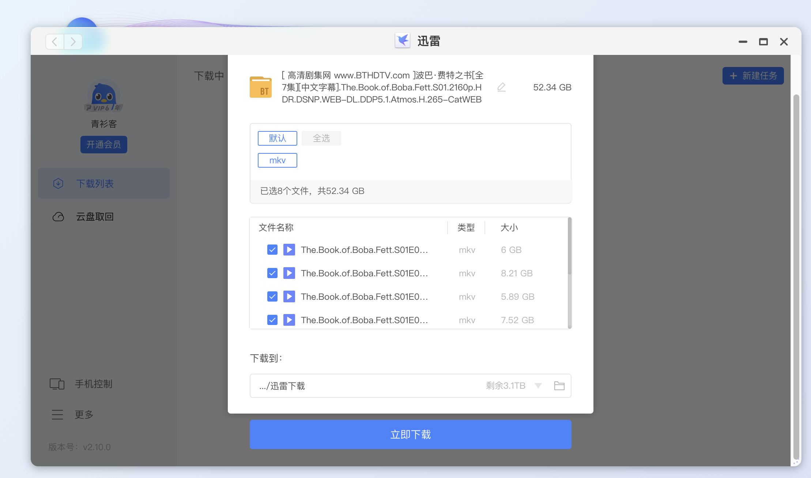Open folder browser icon in download path

coord(559,386)
